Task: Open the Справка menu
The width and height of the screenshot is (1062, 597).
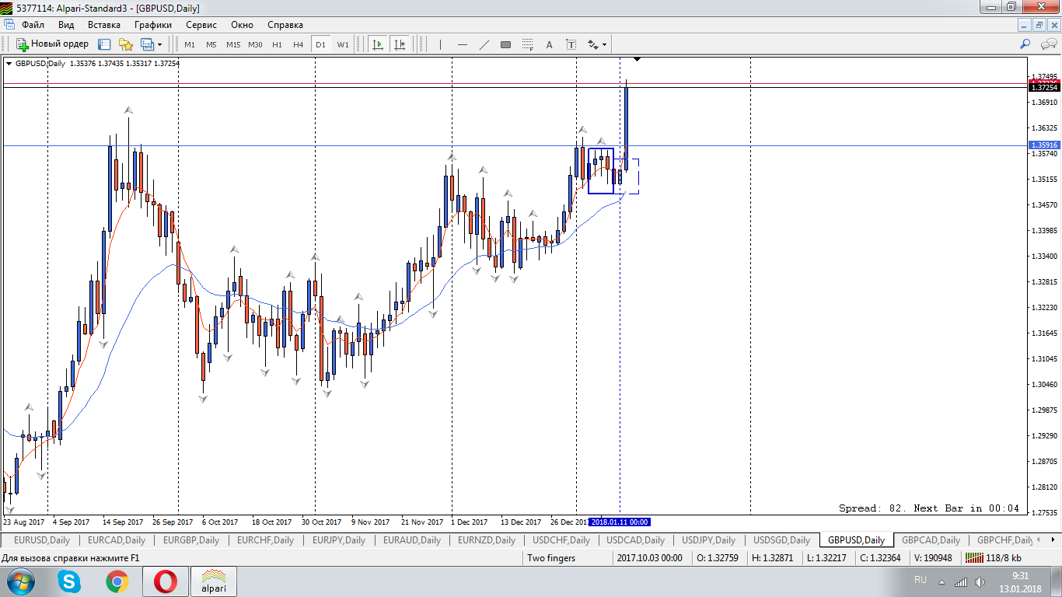Action: click(285, 25)
